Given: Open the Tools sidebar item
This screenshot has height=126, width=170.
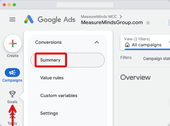Looking at the screenshot, I should [x=12, y=119].
